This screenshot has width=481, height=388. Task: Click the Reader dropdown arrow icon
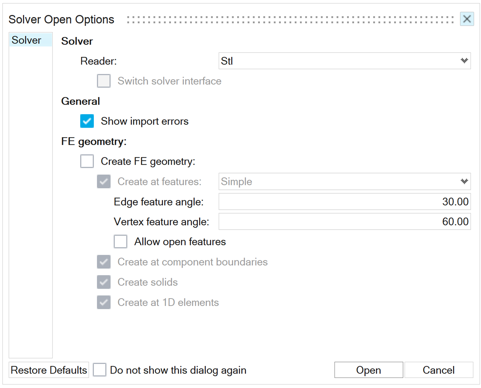464,61
